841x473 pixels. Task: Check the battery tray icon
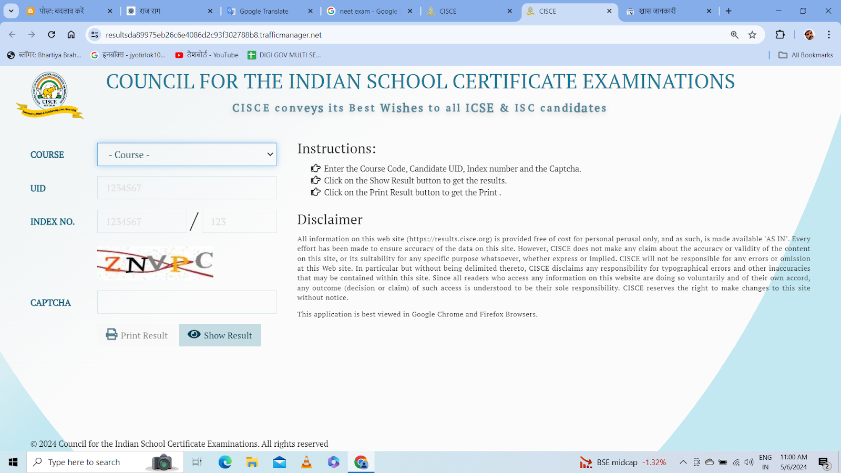point(723,462)
